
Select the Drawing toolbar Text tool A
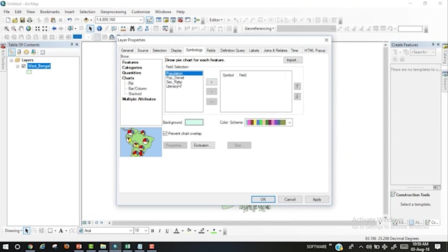click(61, 230)
